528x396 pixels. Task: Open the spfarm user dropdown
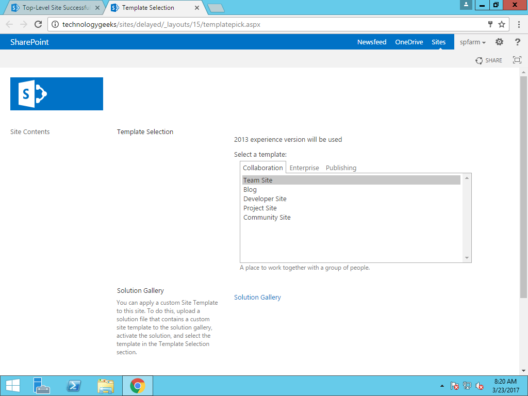coord(473,42)
